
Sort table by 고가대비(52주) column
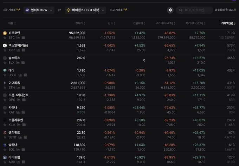point(166,23)
